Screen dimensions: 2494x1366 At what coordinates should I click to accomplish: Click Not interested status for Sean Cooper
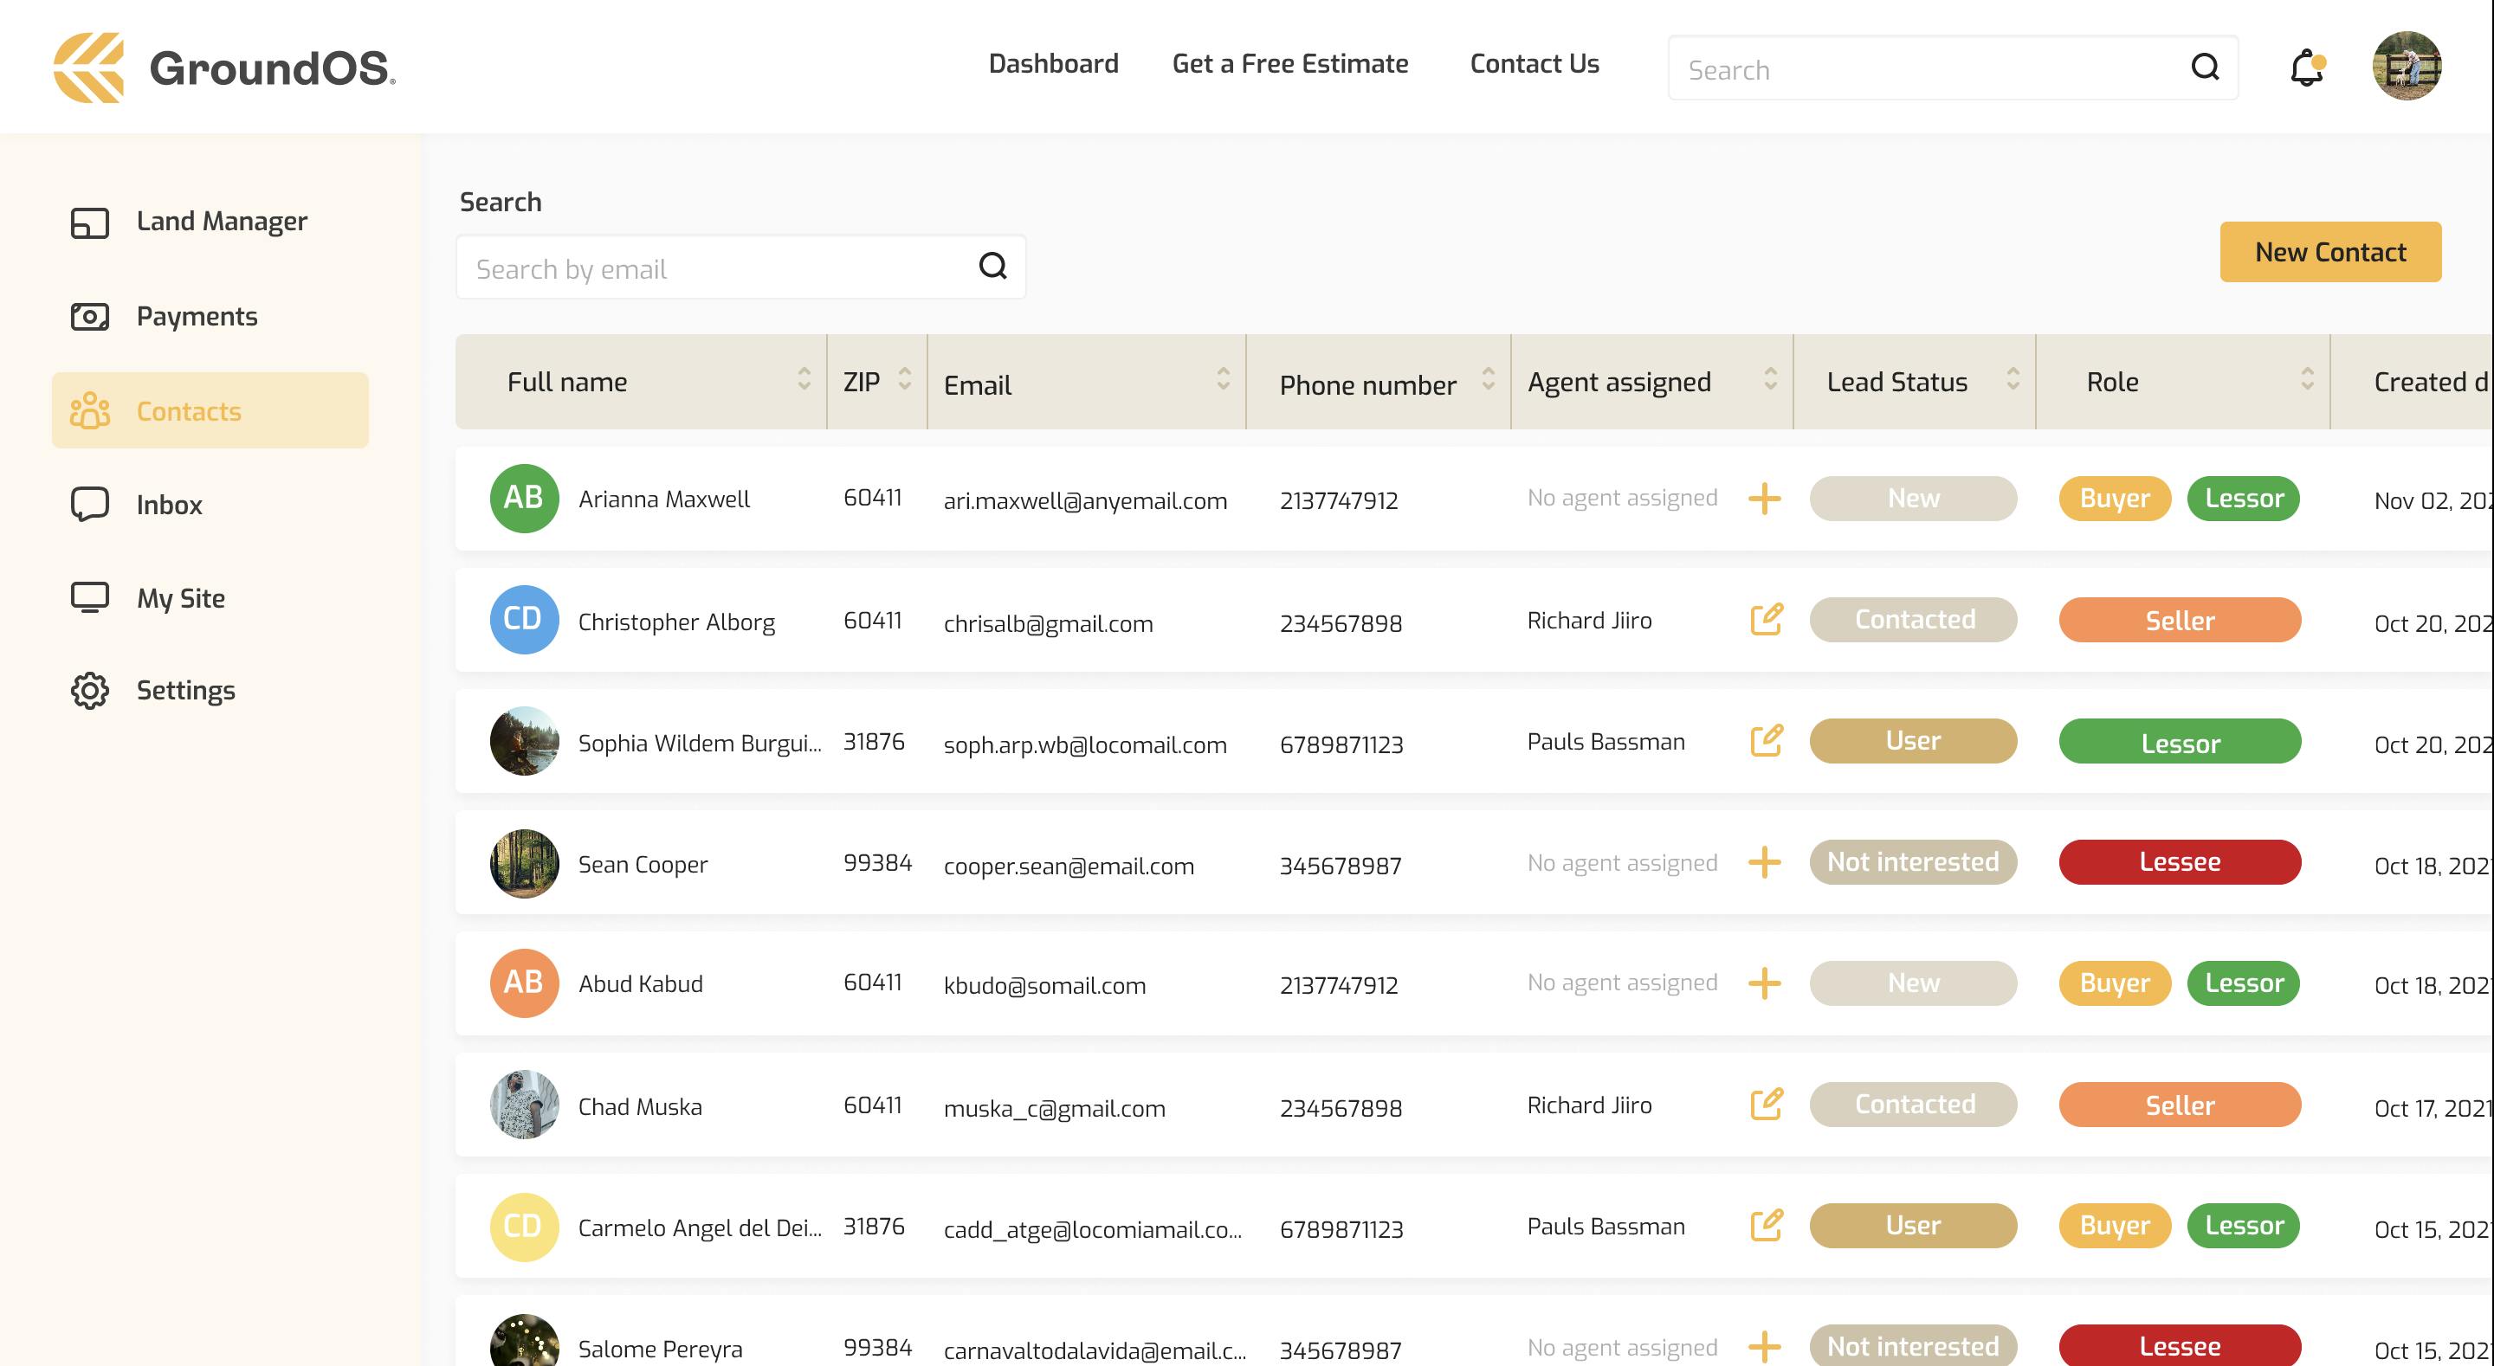pyautogui.click(x=1913, y=861)
